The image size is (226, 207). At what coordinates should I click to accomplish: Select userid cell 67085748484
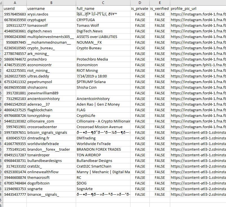point(15,183)
